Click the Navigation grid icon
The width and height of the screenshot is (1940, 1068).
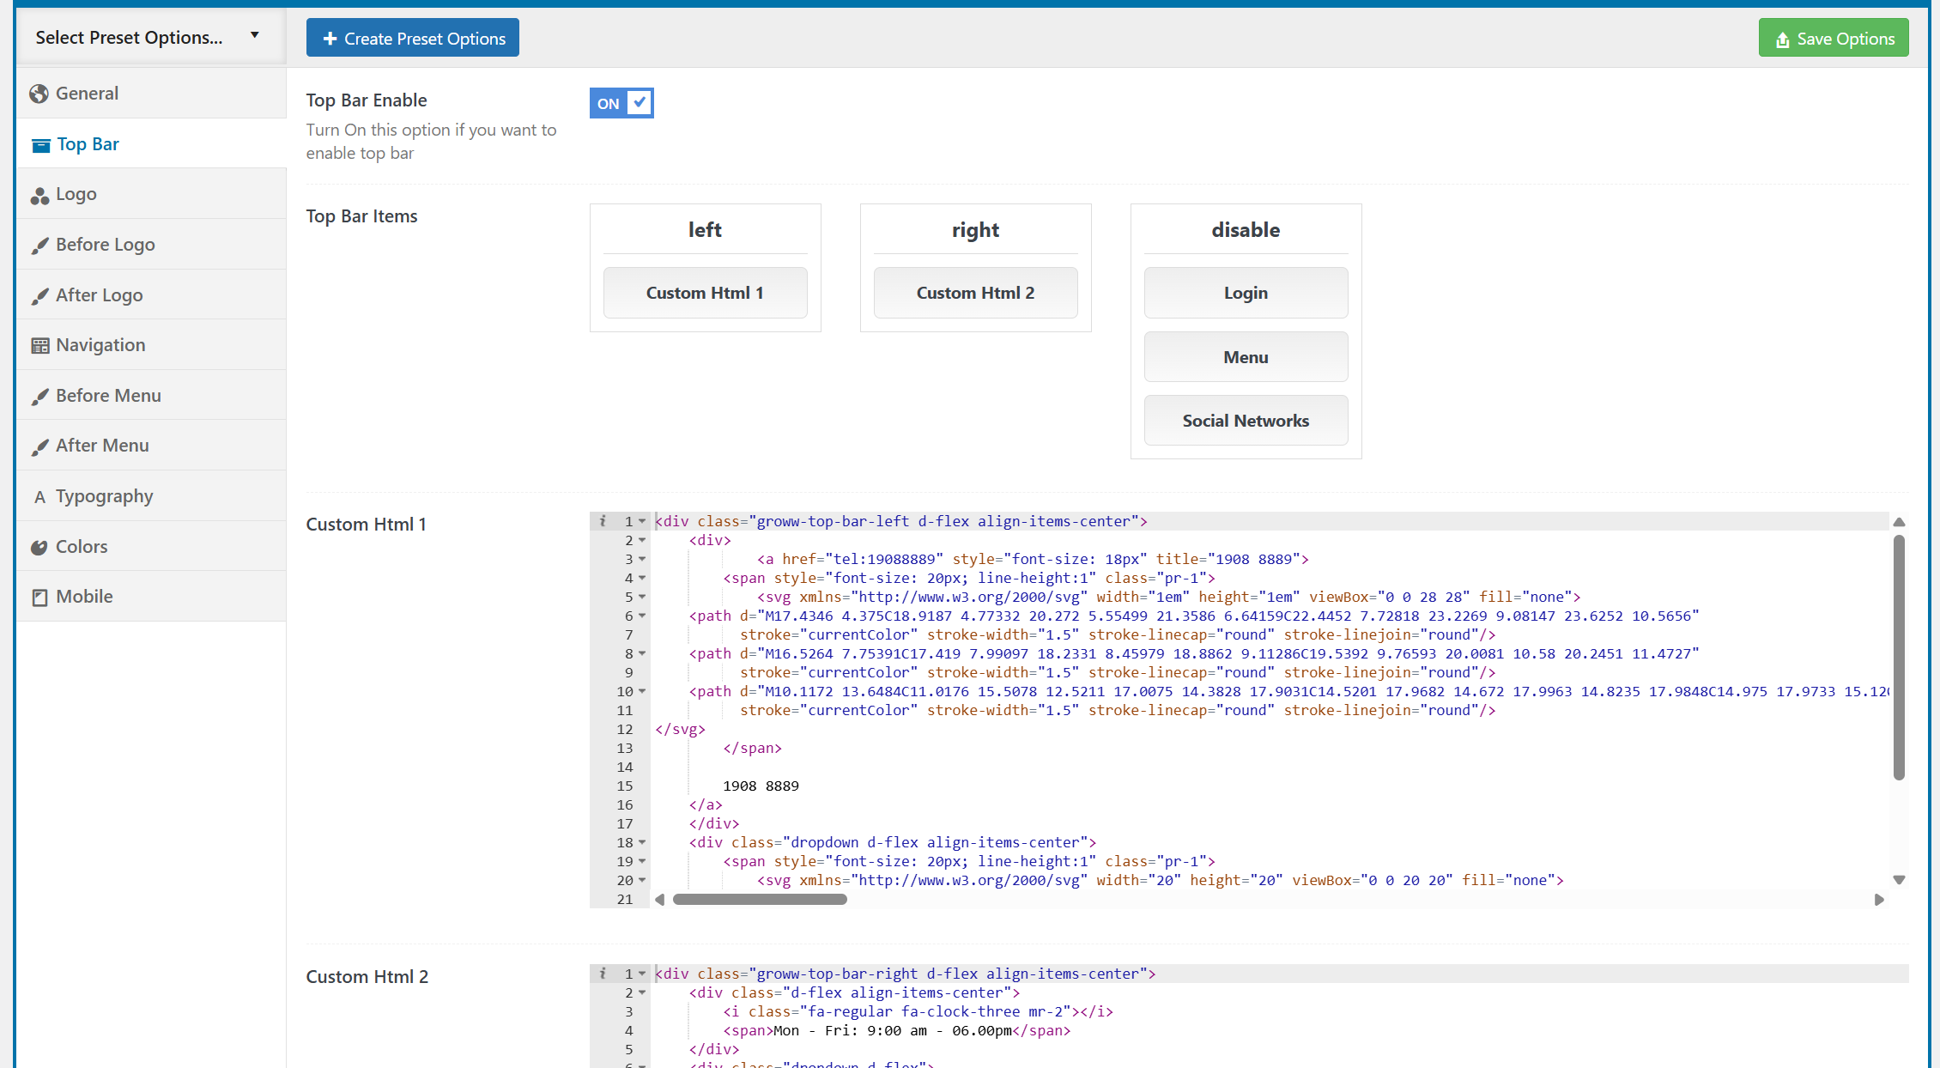(39, 346)
